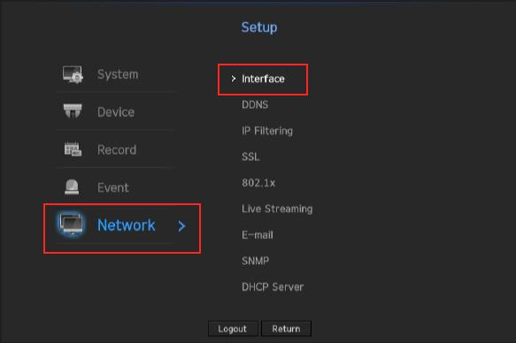Open the Interface submenu item
The image size is (516, 343).
[263, 79]
